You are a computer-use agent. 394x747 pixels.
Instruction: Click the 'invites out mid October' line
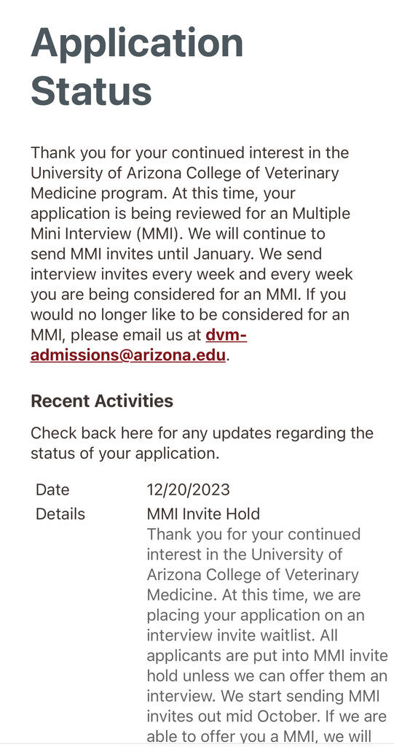tap(267, 716)
